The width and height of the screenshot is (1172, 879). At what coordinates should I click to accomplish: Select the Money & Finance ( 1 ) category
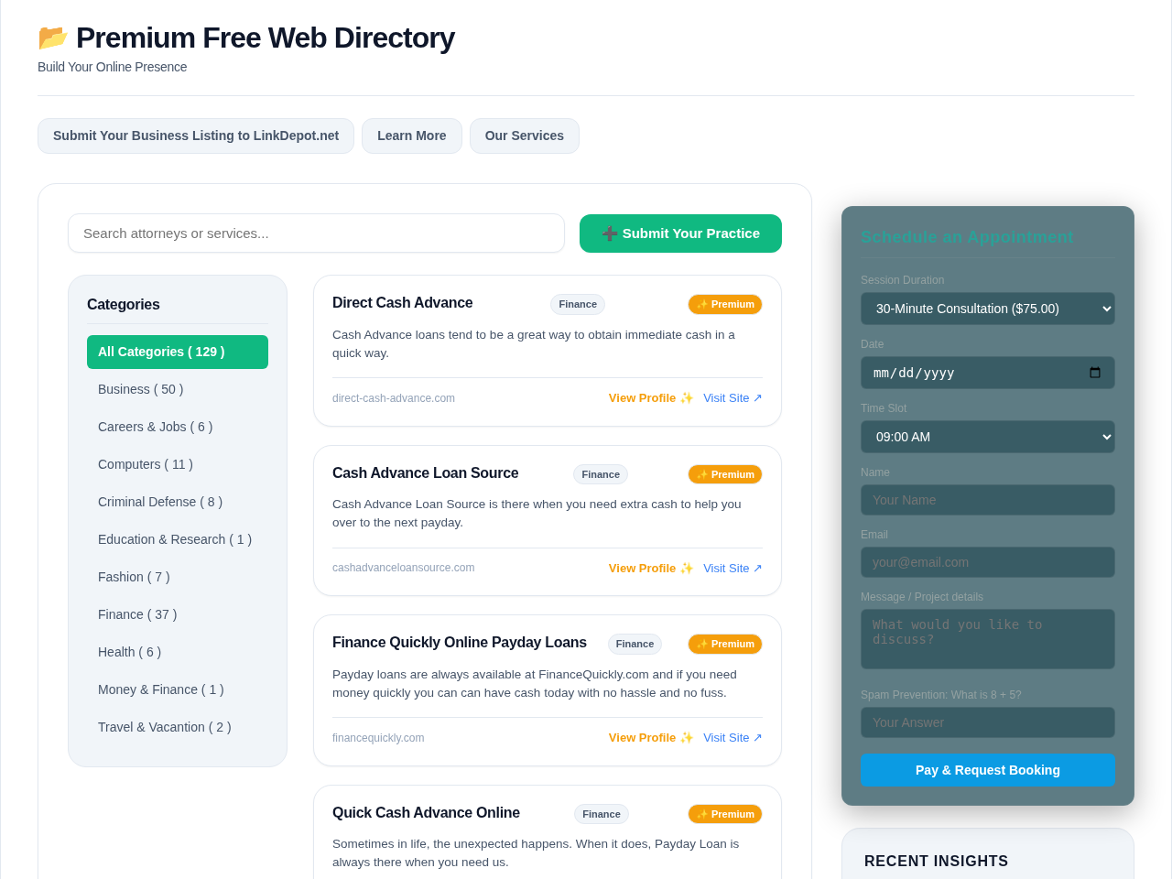[x=178, y=689]
